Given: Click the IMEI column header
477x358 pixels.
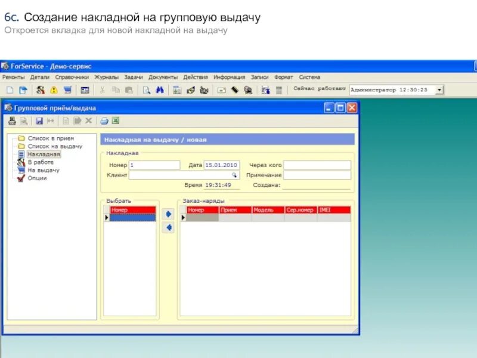Looking at the screenshot, I should click(x=334, y=210).
